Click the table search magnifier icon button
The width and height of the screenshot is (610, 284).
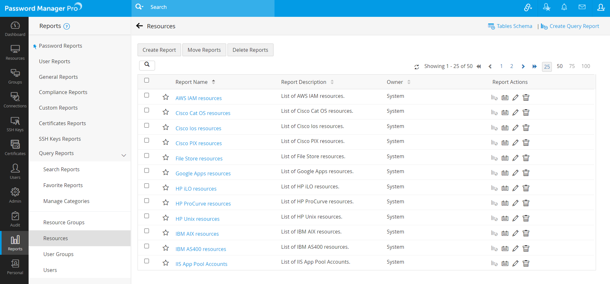click(147, 65)
